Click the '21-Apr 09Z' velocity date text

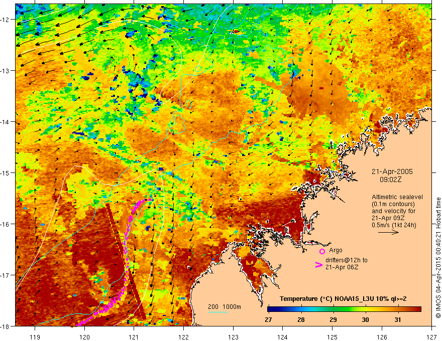[x=388, y=218]
